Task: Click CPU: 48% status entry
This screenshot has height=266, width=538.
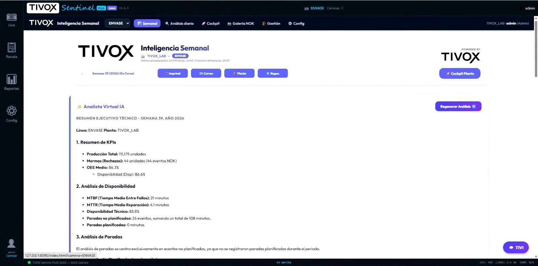Action: click(486, 263)
